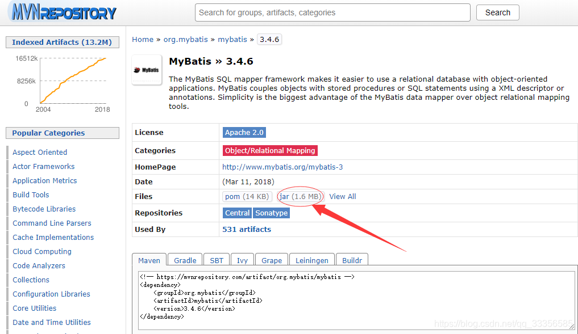Open the View All files link
The height and width of the screenshot is (334, 578).
[343, 196]
